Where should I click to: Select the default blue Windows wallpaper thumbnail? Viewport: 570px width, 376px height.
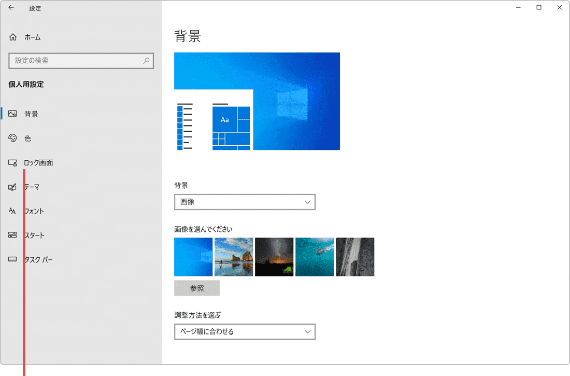pyautogui.click(x=193, y=257)
